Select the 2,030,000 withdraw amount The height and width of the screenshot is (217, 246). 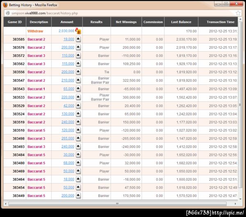(x=66, y=31)
